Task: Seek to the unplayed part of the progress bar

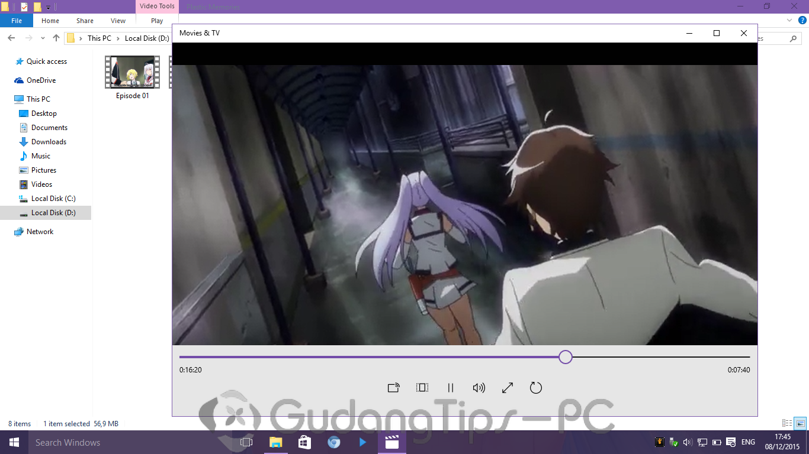Action: (661, 357)
